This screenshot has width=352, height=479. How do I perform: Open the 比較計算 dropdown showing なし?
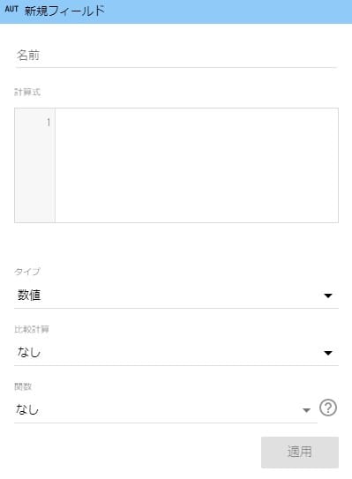click(x=176, y=353)
